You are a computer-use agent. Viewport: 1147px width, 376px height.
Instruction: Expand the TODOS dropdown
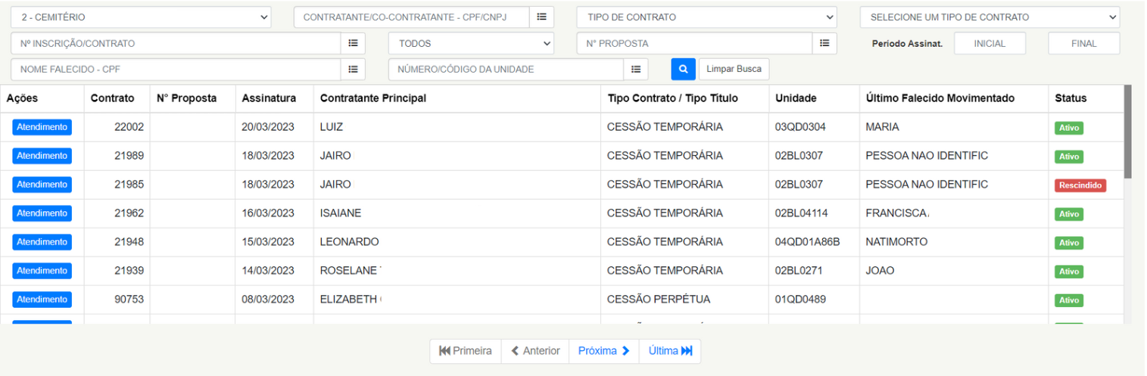coord(471,43)
